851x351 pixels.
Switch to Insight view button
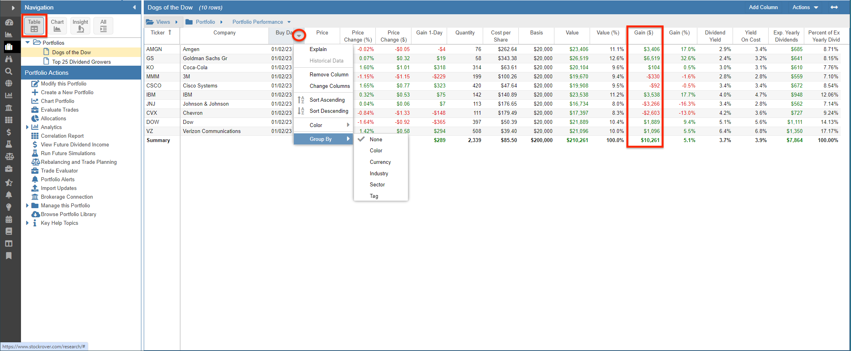pyautogui.click(x=80, y=26)
